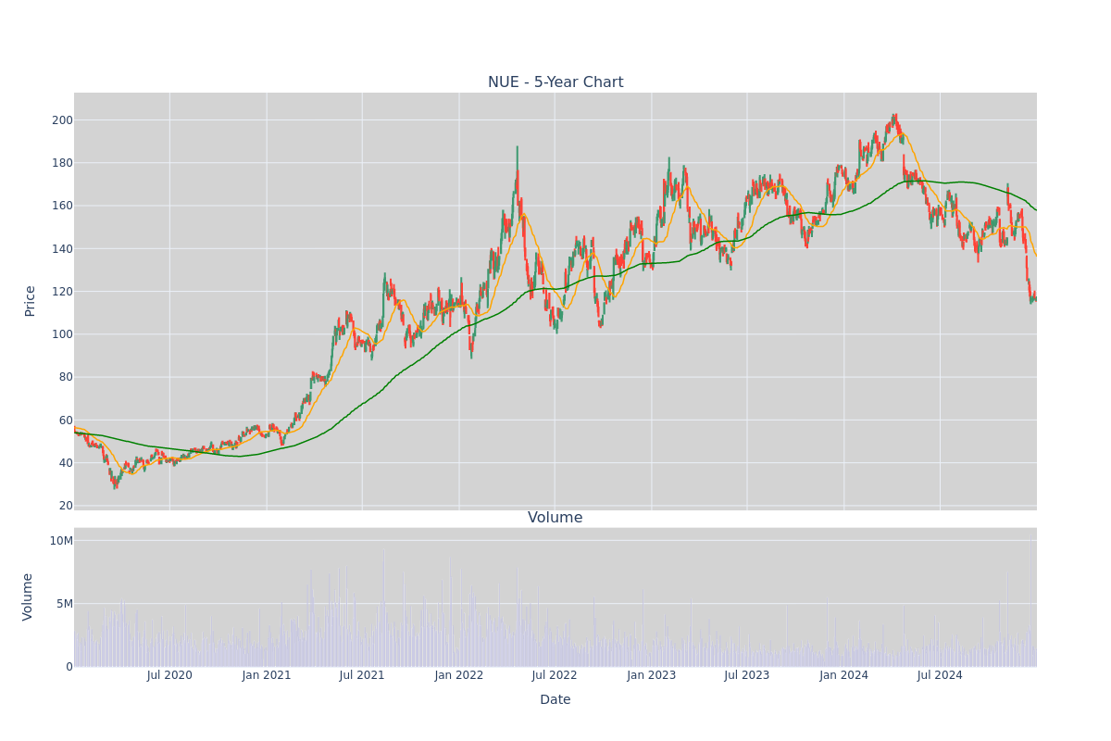Select the "5M" volume axis label
The height and width of the screenshot is (741, 1111).
tap(65, 604)
